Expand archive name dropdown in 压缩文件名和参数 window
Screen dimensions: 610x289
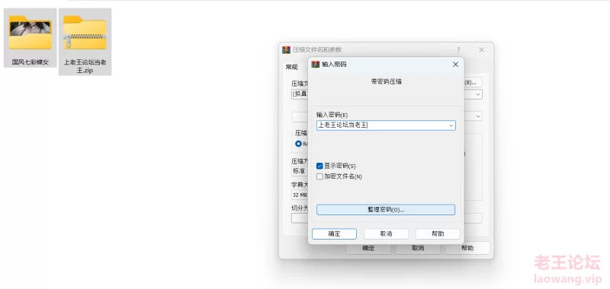[x=478, y=94]
